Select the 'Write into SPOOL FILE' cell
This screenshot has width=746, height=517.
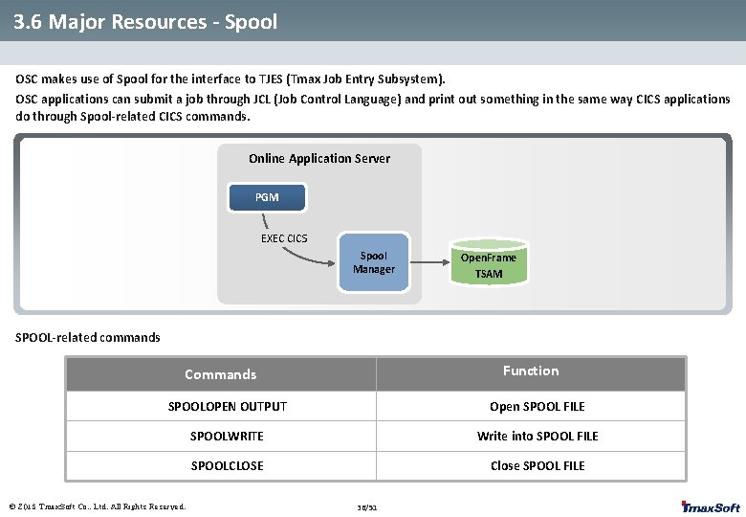(531, 436)
